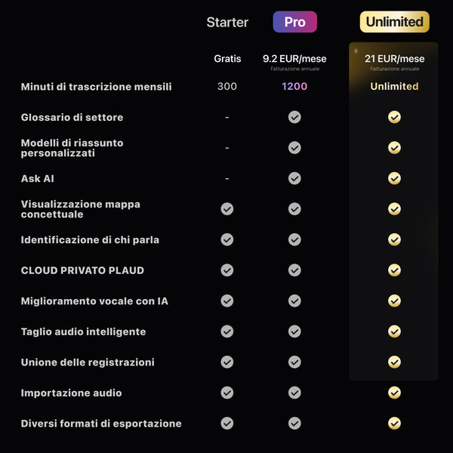This screenshot has height=453, width=453.
Task: Click Unlimited checkmark for Taglio audio intelligente
Action: 394,331
